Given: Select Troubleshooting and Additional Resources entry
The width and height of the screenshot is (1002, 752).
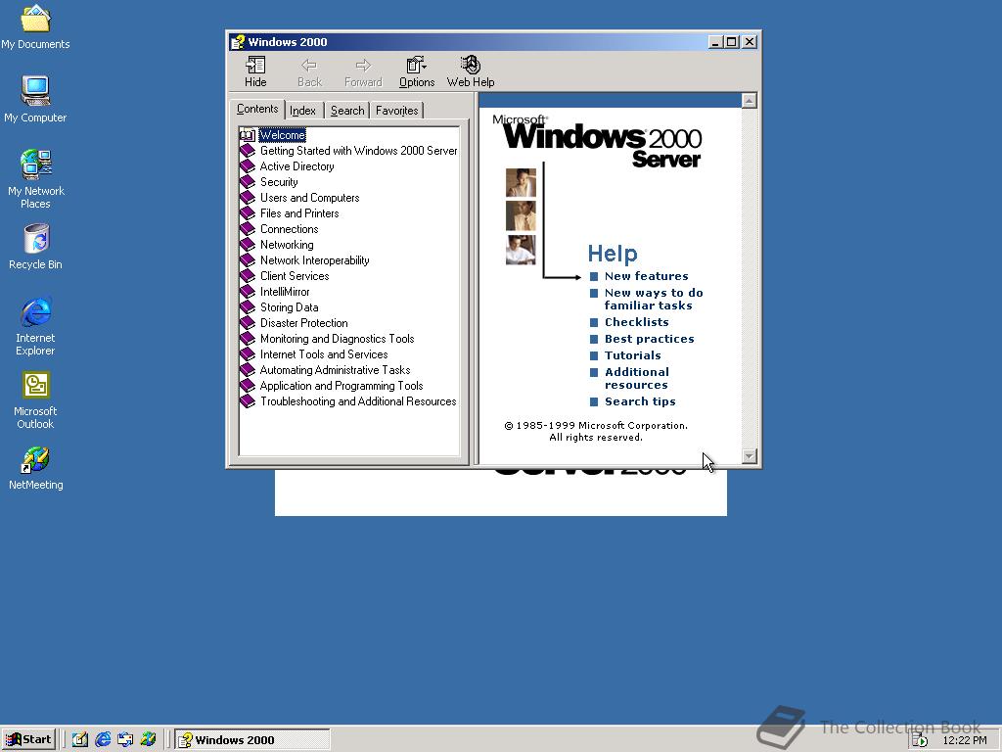Looking at the screenshot, I should (358, 401).
